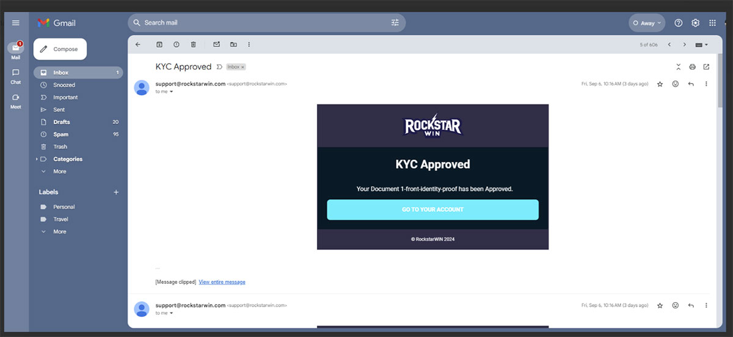Screen dimensions: 733x337
Task: Open the main menu hamburger icon
Action: pos(16,23)
